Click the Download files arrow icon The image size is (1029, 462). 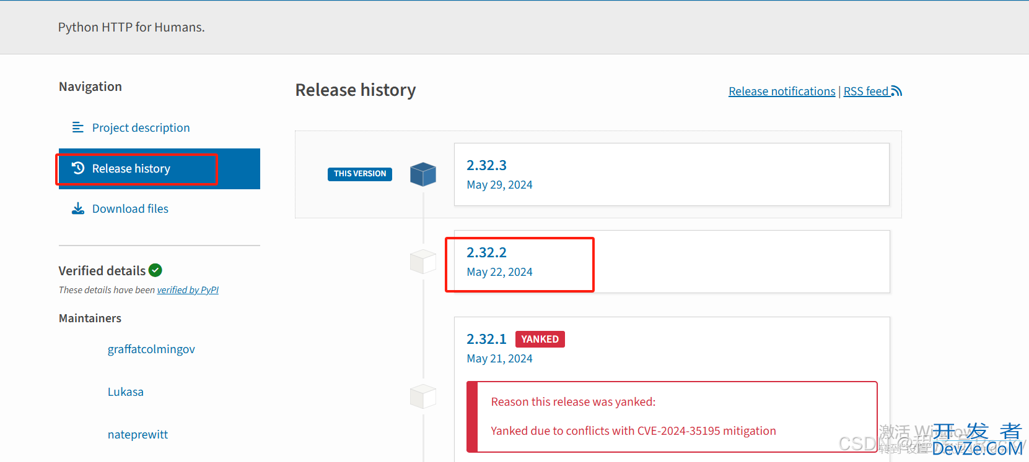(78, 208)
